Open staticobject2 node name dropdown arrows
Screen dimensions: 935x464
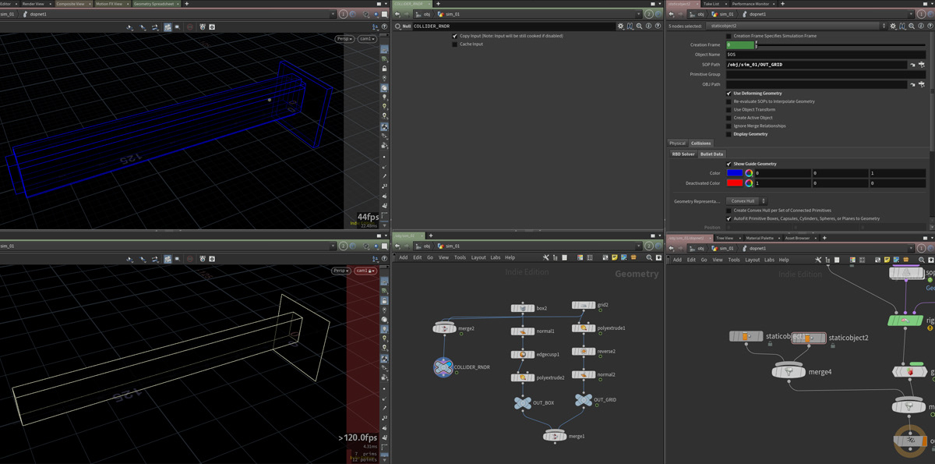click(x=883, y=26)
